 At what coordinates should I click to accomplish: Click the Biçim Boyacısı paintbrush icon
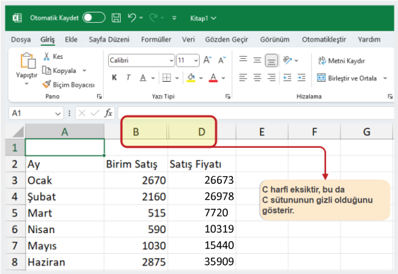click(x=46, y=85)
